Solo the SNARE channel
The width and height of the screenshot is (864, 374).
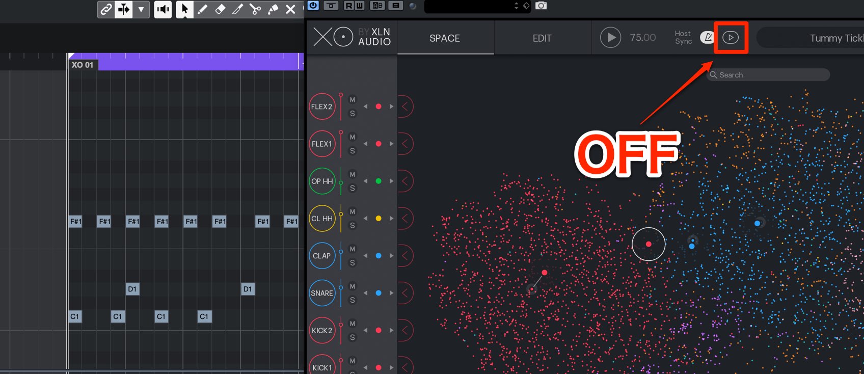pos(352,300)
